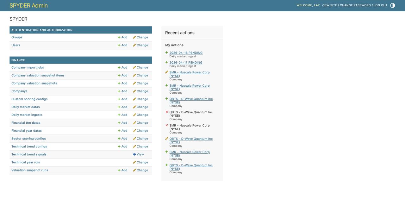Change Company import jobs
This screenshot has height=217, width=405.
pyautogui.click(x=140, y=67)
